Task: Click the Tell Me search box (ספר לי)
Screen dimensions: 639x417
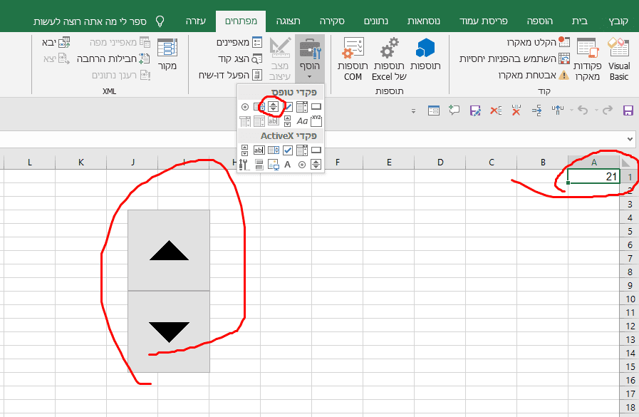Action: point(99,21)
